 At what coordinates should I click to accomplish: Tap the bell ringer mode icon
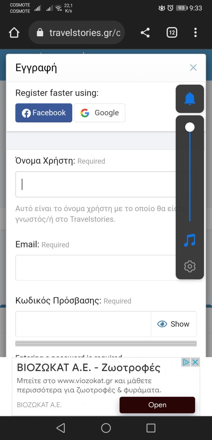click(190, 99)
